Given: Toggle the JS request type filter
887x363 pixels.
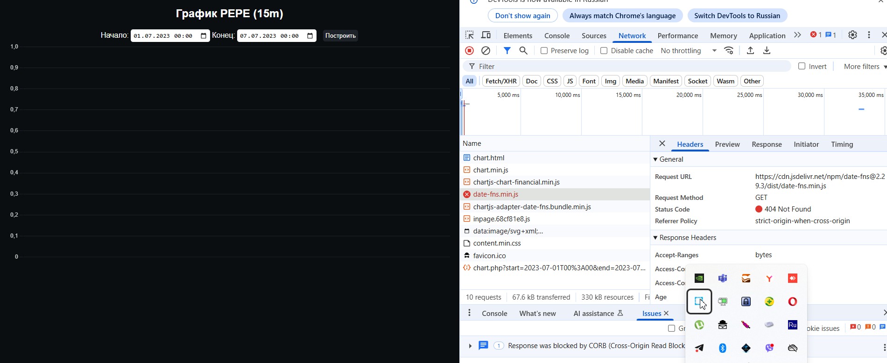Looking at the screenshot, I should pyautogui.click(x=570, y=81).
